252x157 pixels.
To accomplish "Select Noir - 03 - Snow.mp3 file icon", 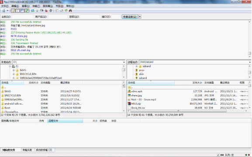I will pyautogui.click(x=129, y=100).
